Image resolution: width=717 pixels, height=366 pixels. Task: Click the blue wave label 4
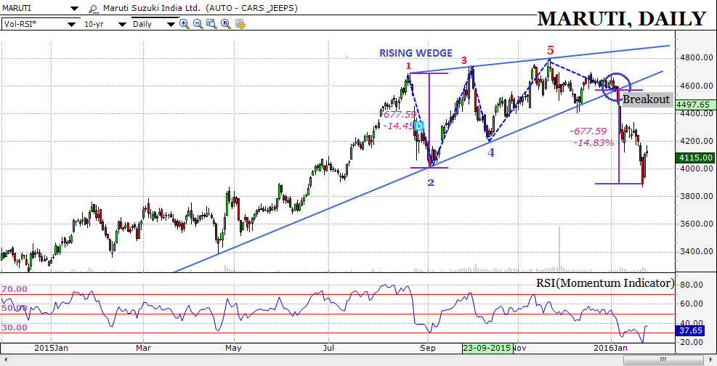tap(490, 153)
